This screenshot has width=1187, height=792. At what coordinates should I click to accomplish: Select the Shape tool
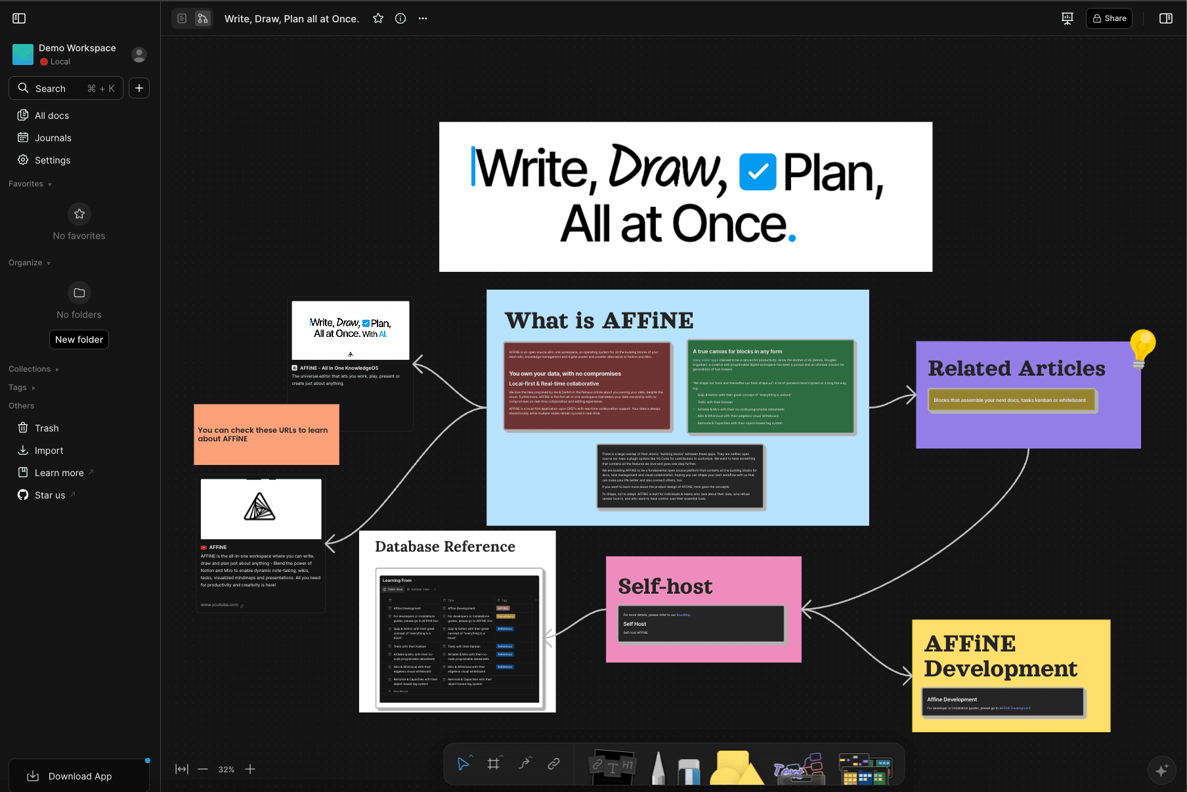pos(735,768)
